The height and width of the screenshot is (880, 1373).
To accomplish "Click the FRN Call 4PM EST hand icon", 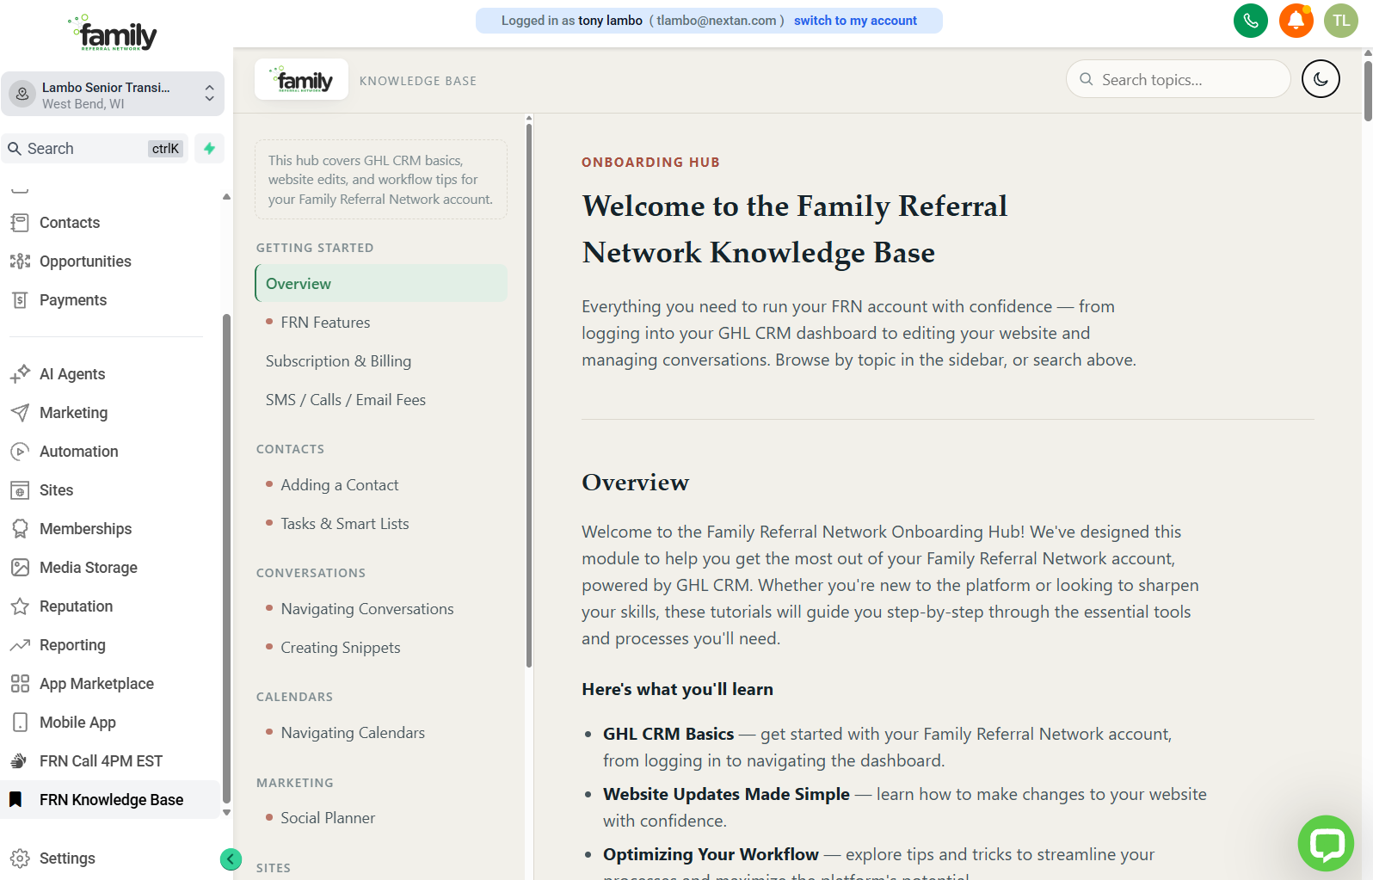I will click(x=20, y=761).
